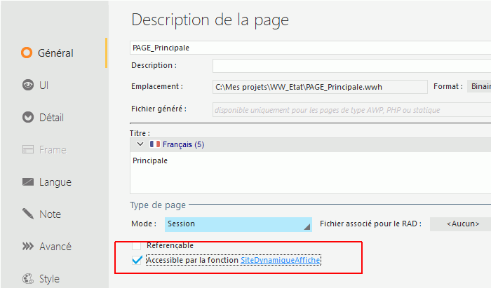The width and height of the screenshot is (491, 288).
Task: Open the SiteDynamiqueAffiche link
Action: tap(281, 261)
